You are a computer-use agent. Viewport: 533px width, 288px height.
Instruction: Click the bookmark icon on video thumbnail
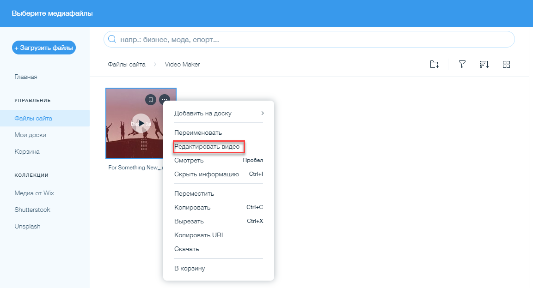(150, 100)
